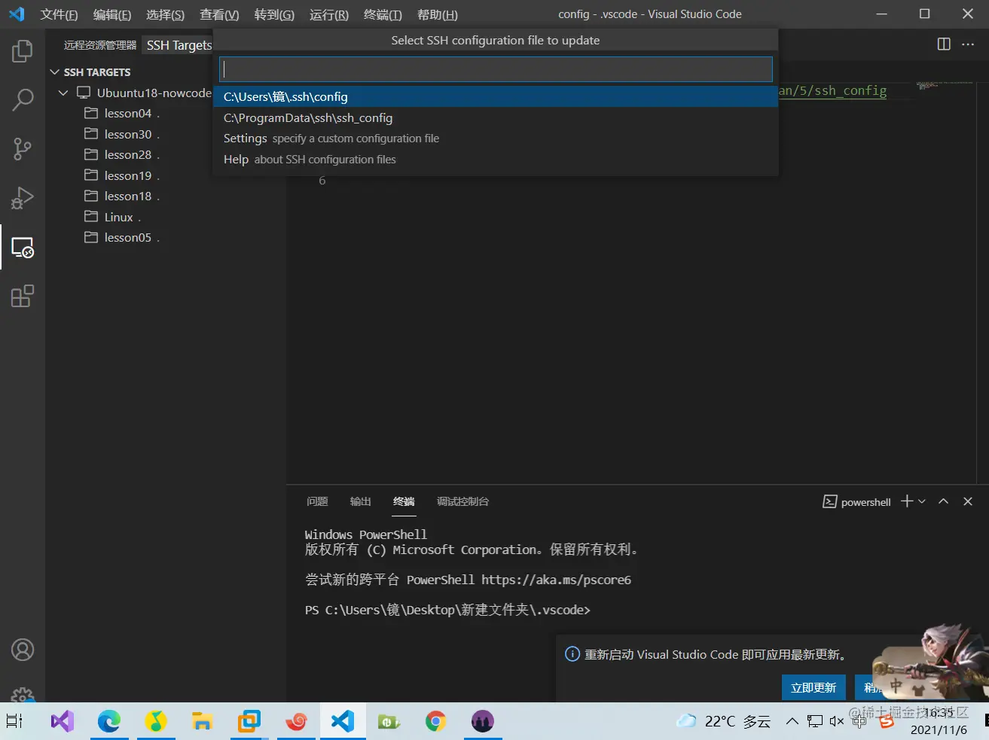This screenshot has width=989, height=740.
Task: Click the volume muted tray icon
Action: click(837, 721)
